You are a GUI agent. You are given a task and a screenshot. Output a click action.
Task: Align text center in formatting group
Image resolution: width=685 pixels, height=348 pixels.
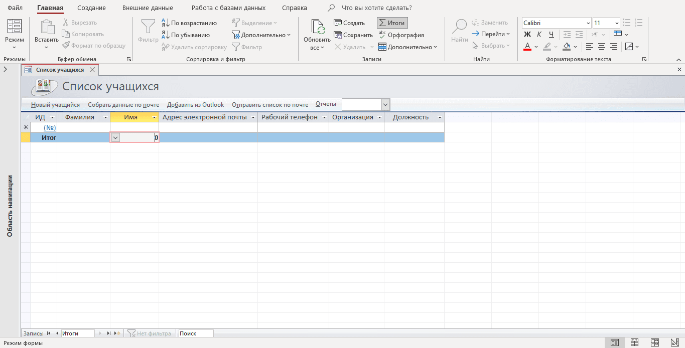tap(601, 47)
